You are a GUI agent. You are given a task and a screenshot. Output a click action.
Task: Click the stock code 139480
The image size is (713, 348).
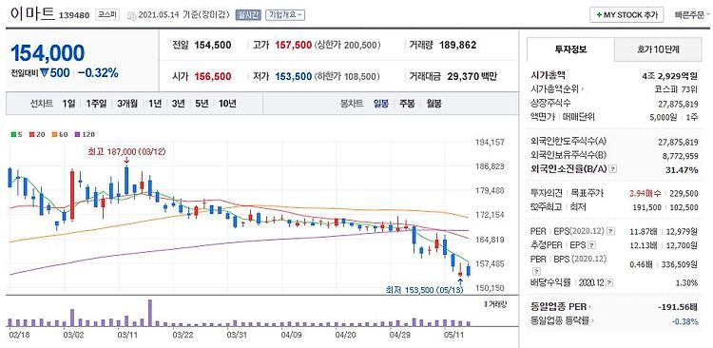coord(74,15)
